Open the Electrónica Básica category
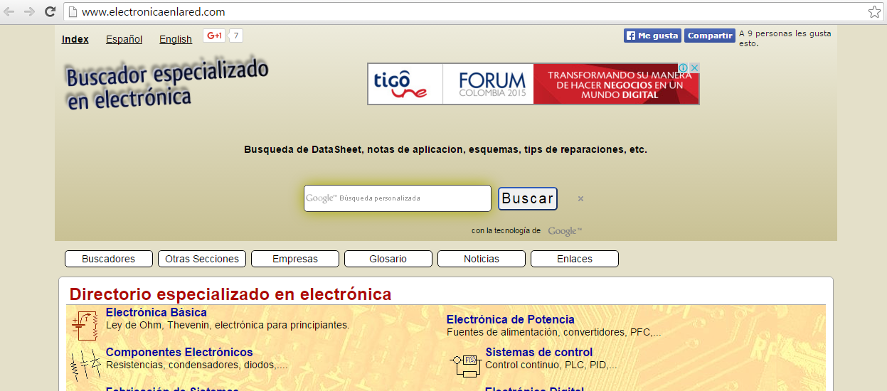The width and height of the screenshot is (887, 391). [156, 312]
